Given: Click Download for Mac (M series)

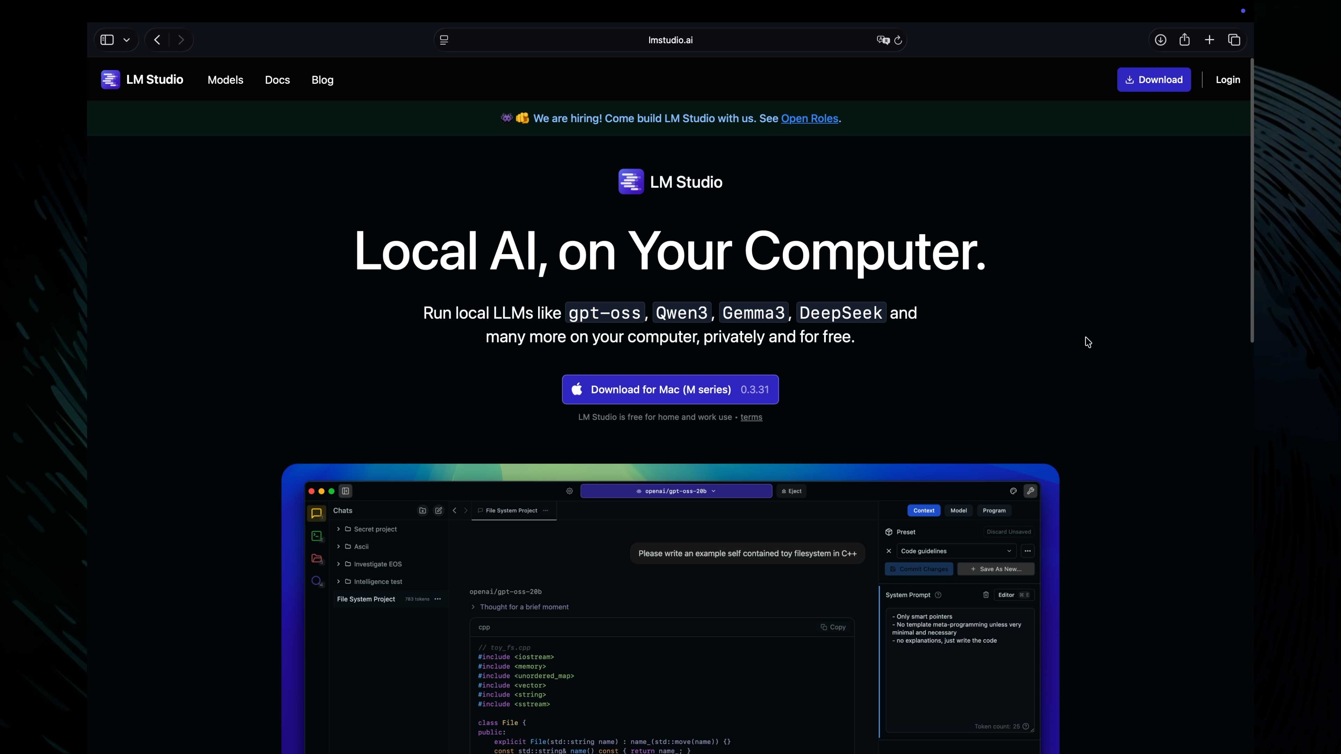Looking at the screenshot, I should point(670,390).
